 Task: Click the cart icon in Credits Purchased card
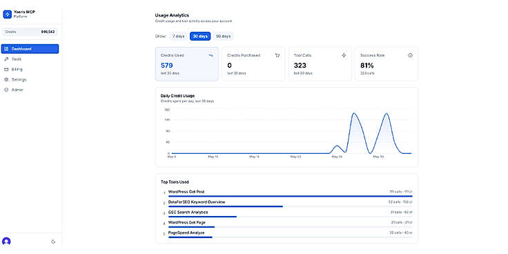coord(277,55)
